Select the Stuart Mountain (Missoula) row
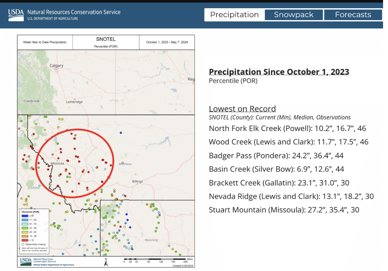 (x=284, y=210)
